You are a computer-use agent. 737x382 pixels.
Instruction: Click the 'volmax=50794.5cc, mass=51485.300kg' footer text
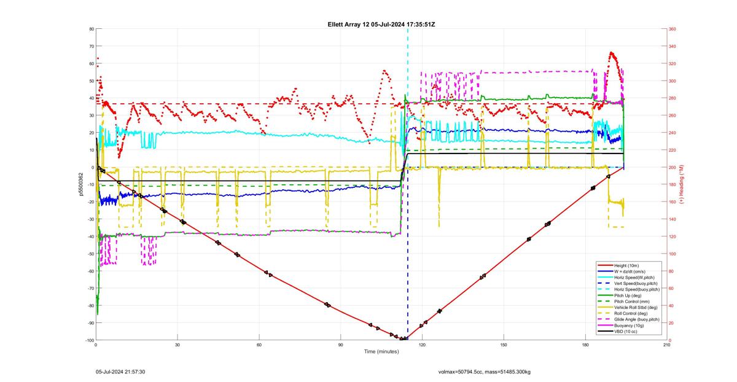click(485, 372)
